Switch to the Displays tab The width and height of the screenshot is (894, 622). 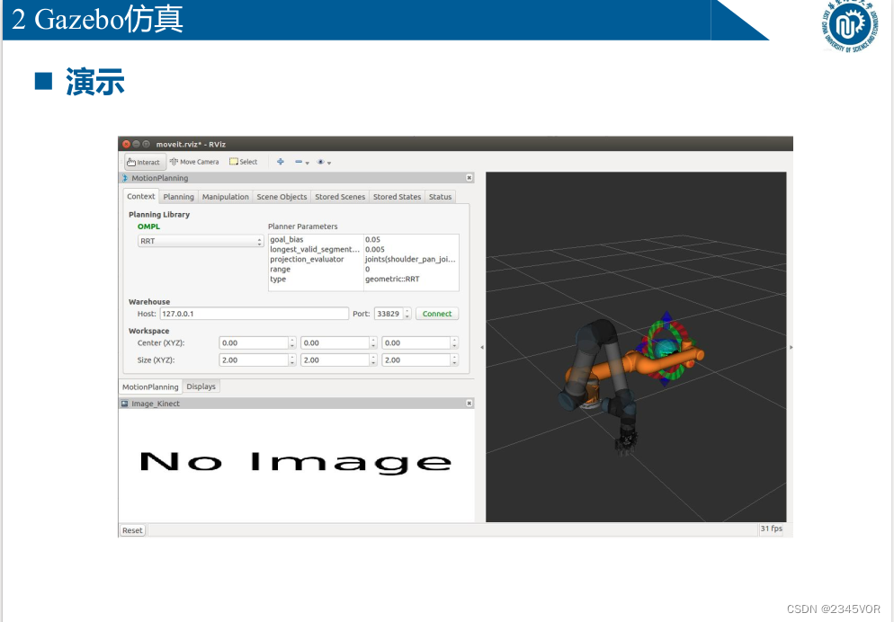(201, 386)
